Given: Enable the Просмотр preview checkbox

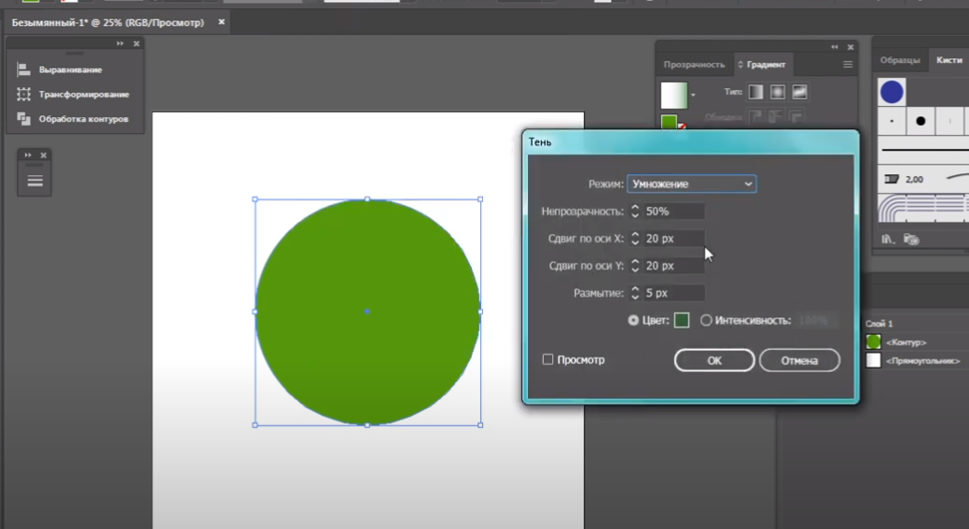Looking at the screenshot, I should [549, 360].
